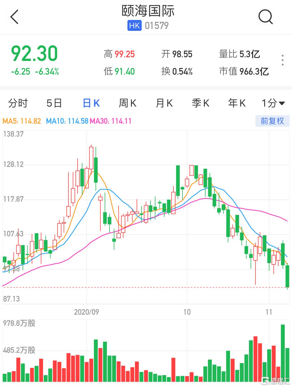Tap the back arrow icon

[x=15, y=17]
